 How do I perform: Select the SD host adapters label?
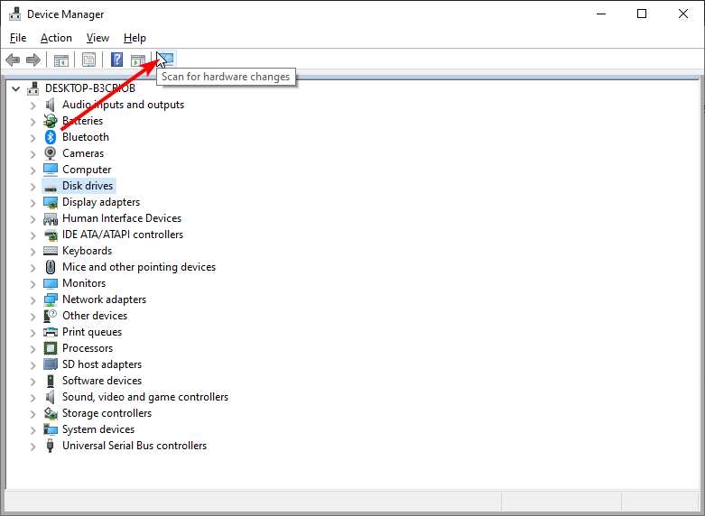coord(102,364)
